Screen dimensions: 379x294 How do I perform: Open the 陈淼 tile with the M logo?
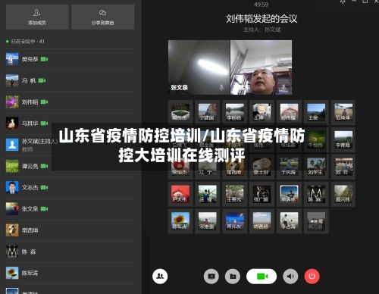click(x=316, y=194)
